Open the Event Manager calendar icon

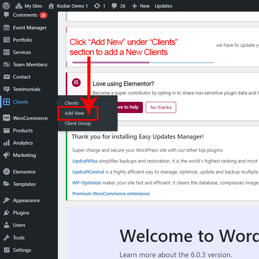(7, 28)
